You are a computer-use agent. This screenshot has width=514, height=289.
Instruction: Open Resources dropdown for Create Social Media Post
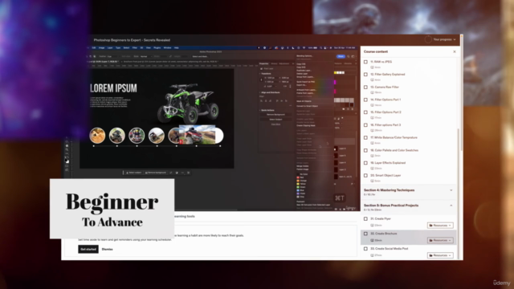[440, 255]
